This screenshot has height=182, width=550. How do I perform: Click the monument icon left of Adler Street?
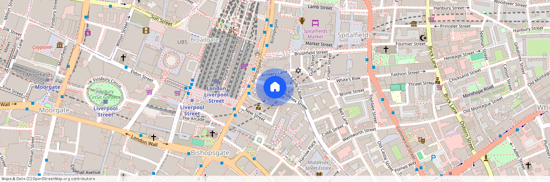point(486,158)
